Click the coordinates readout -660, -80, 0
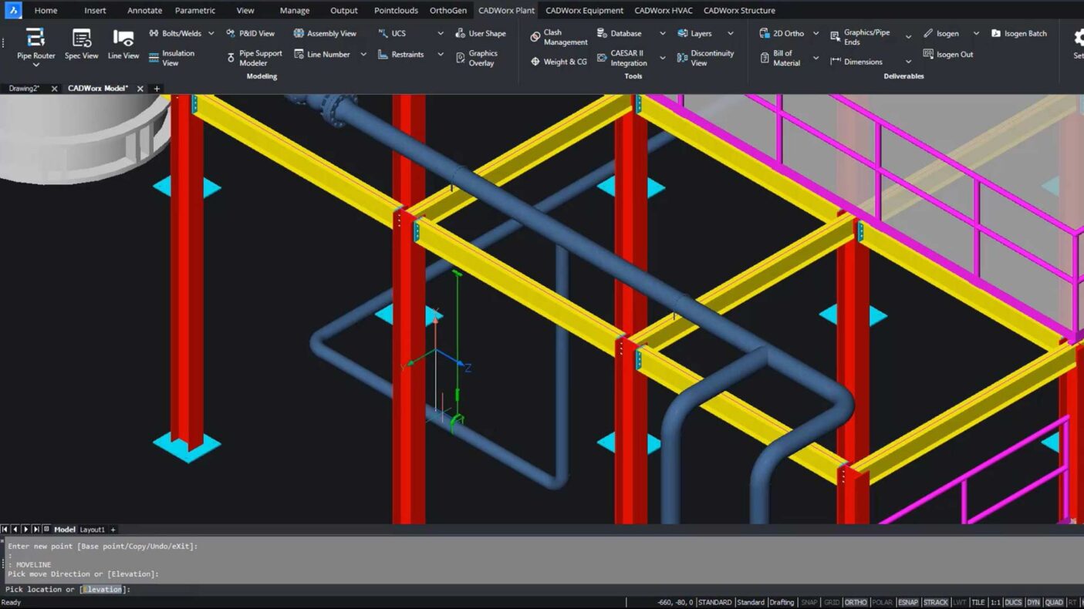 pos(675,602)
